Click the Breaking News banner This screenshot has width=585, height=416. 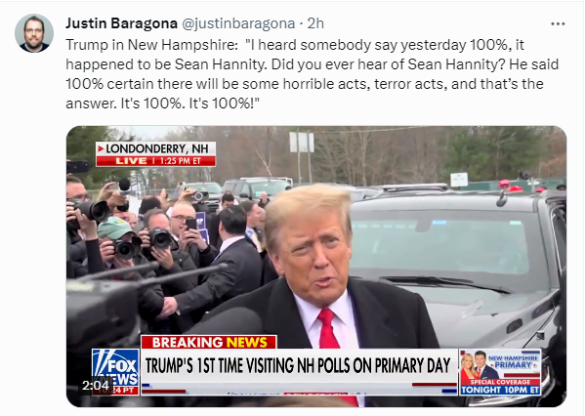point(209,342)
